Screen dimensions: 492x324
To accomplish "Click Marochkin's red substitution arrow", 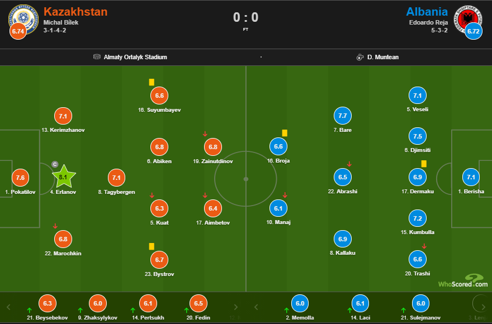I will (55, 226).
